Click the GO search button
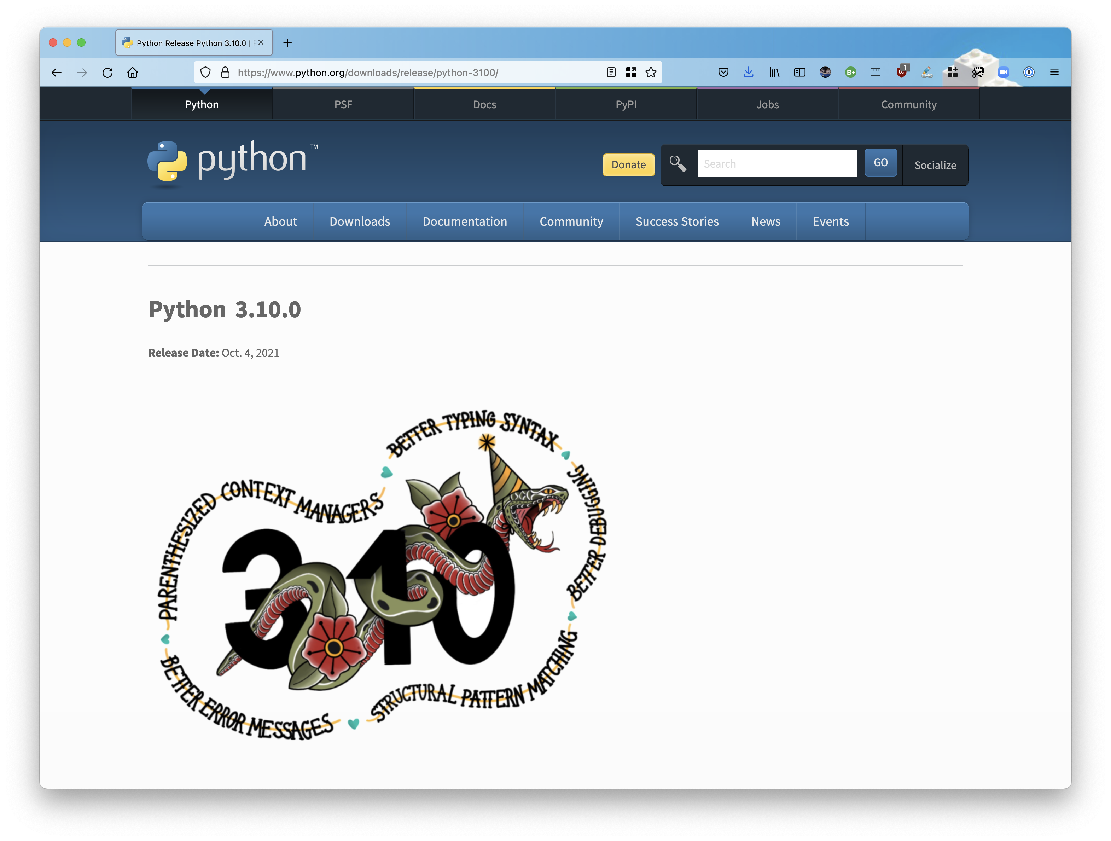 point(880,163)
